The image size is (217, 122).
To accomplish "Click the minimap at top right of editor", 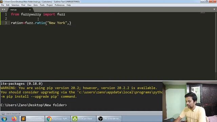I will pos(203,13).
